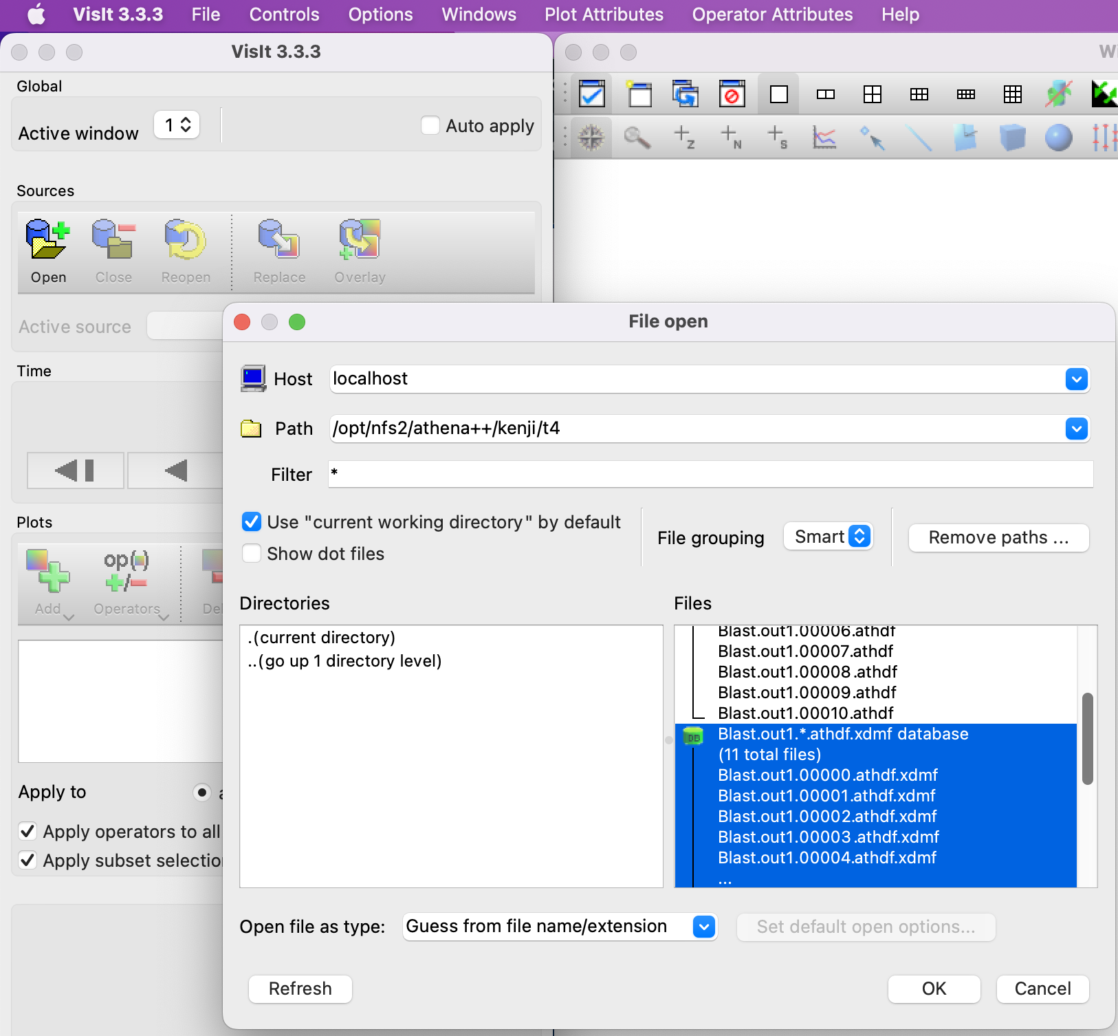Select the 2x2 window layout icon
The width and height of the screenshot is (1118, 1036).
click(873, 94)
